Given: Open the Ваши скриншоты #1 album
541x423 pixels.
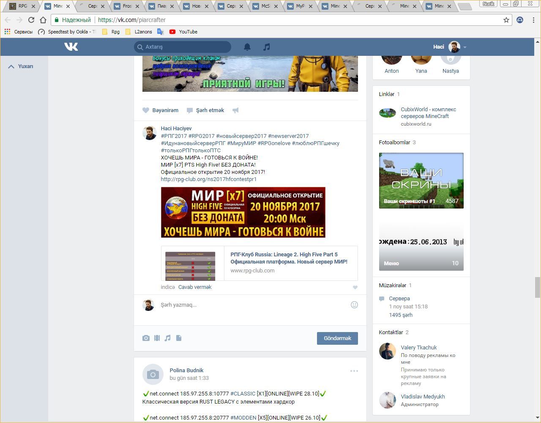Looking at the screenshot, I should click(x=421, y=181).
